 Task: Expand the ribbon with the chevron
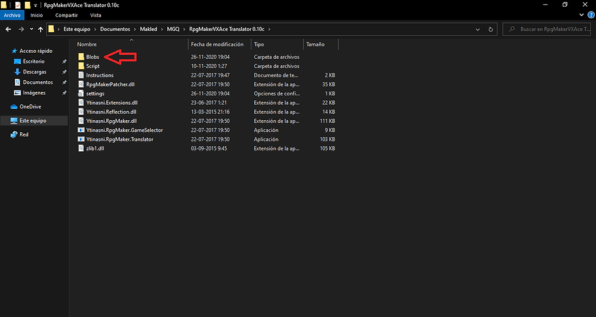point(581,15)
